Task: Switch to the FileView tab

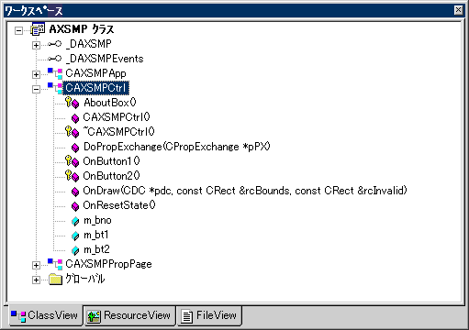Action: pyautogui.click(x=209, y=315)
